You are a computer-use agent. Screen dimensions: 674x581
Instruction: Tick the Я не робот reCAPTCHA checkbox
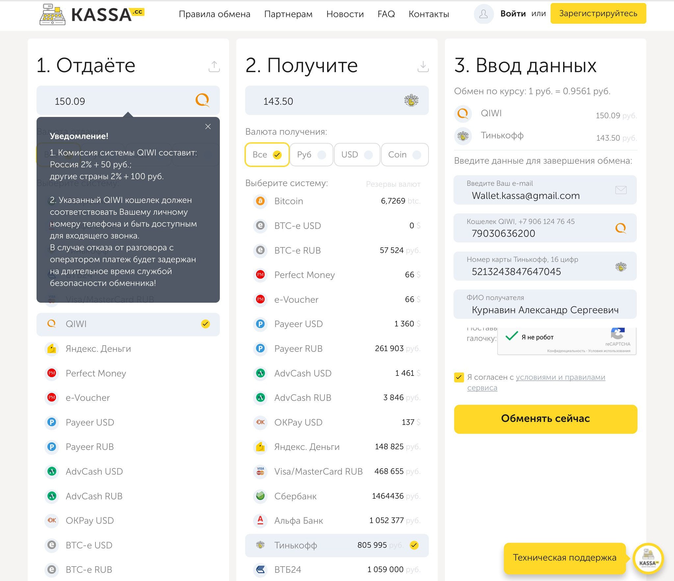pos(512,337)
